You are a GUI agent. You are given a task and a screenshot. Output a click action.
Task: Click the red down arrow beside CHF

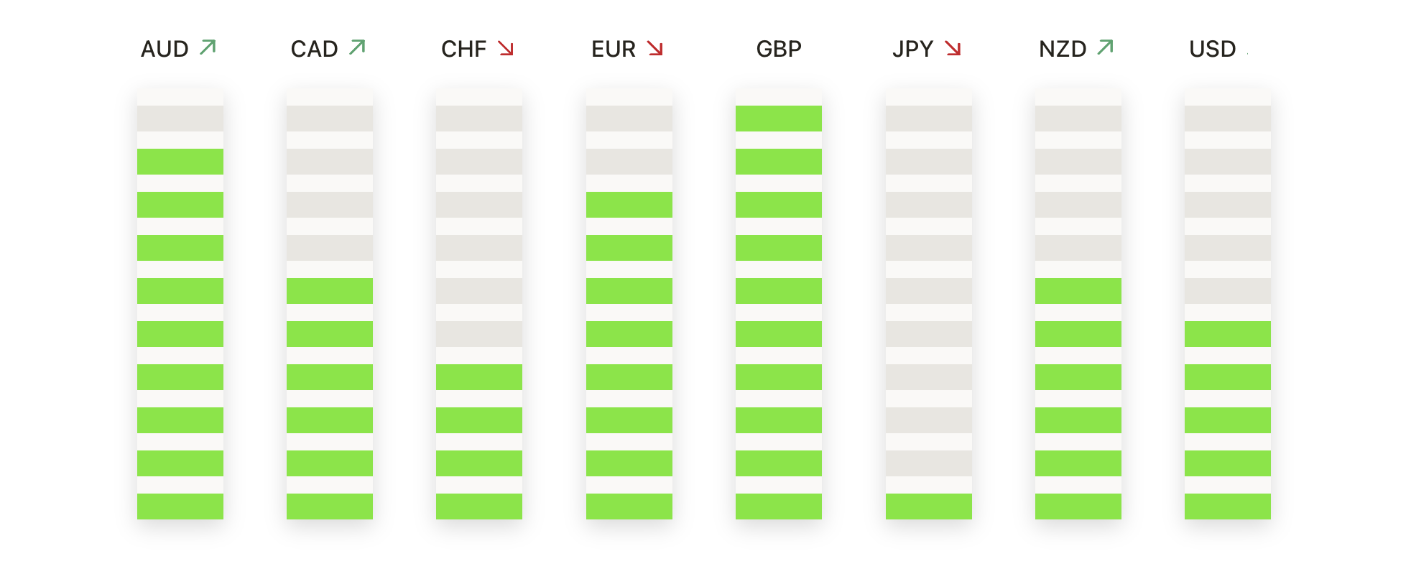(506, 48)
